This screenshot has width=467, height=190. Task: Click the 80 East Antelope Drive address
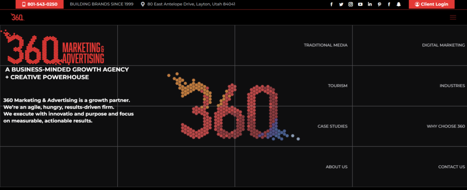(191, 4)
